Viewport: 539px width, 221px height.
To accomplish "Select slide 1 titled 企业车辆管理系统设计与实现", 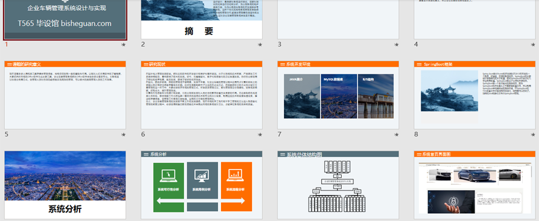I will (66, 19).
